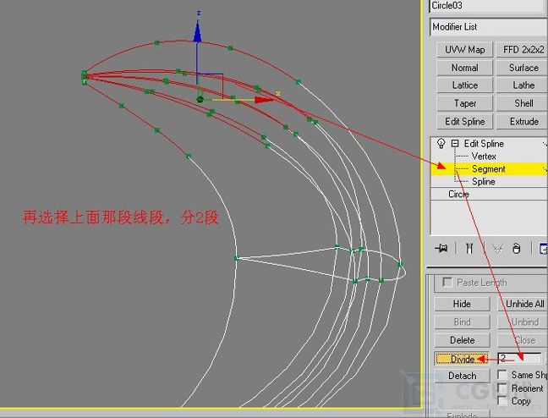Image resolution: width=548 pixels, height=418 pixels.
Task: Click the Shell modifier button
Action: [523, 103]
